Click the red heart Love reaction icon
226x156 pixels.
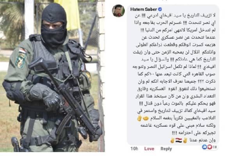click(x=210, y=147)
